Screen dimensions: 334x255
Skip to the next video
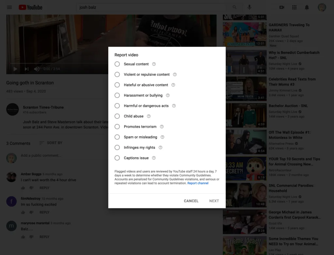pyautogui.click(x=26, y=69)
